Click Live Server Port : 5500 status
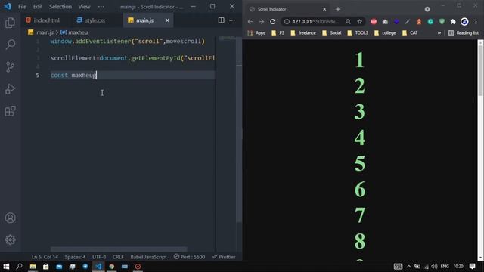The image size is (484, 272). 189,257
